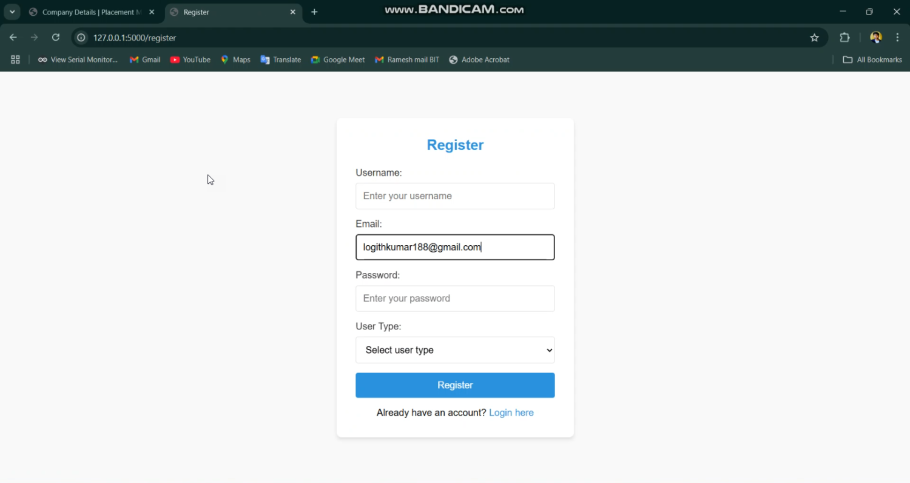Click the Password: label
The height and width of the screenshot is (483, 910).
[x=378, y=275]
